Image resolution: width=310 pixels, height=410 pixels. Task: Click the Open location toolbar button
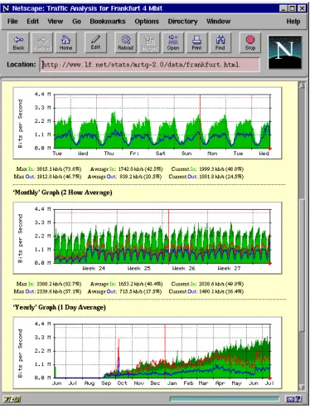173,43
